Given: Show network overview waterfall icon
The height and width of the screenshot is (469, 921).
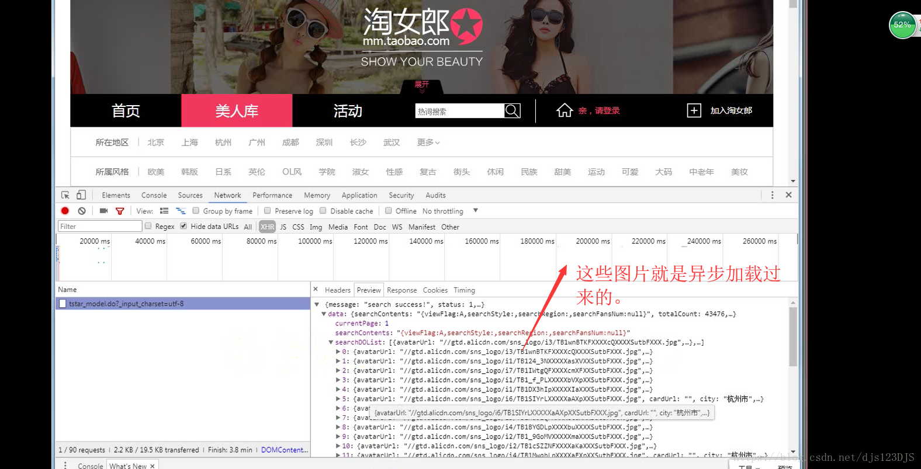Looking at the screenshot, I should pos(181,211).
